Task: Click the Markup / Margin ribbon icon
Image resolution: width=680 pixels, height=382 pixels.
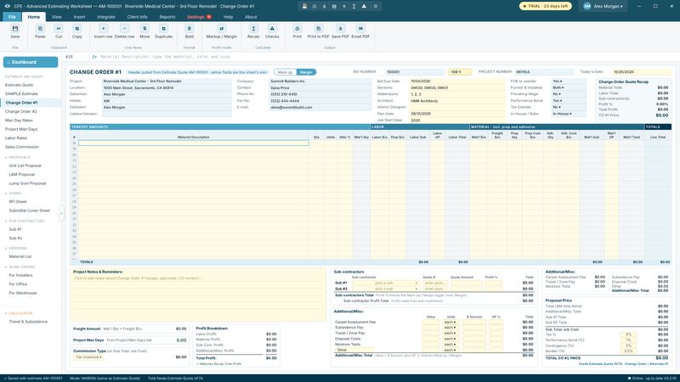Action: pyautogui.click(x=221, y=29)
